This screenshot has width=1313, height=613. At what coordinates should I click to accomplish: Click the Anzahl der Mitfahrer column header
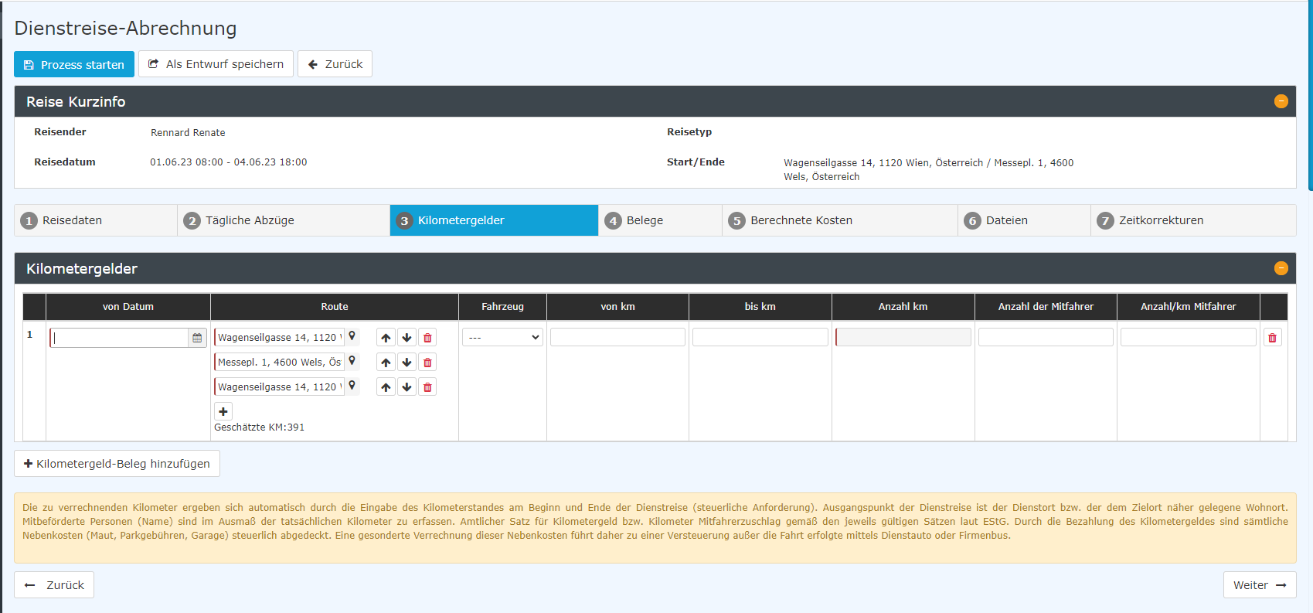coord(1046,307)
